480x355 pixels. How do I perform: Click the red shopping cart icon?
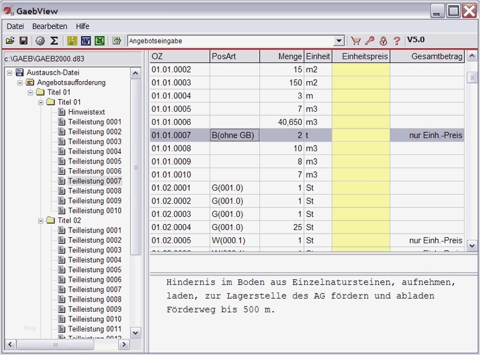coord(356,41)
